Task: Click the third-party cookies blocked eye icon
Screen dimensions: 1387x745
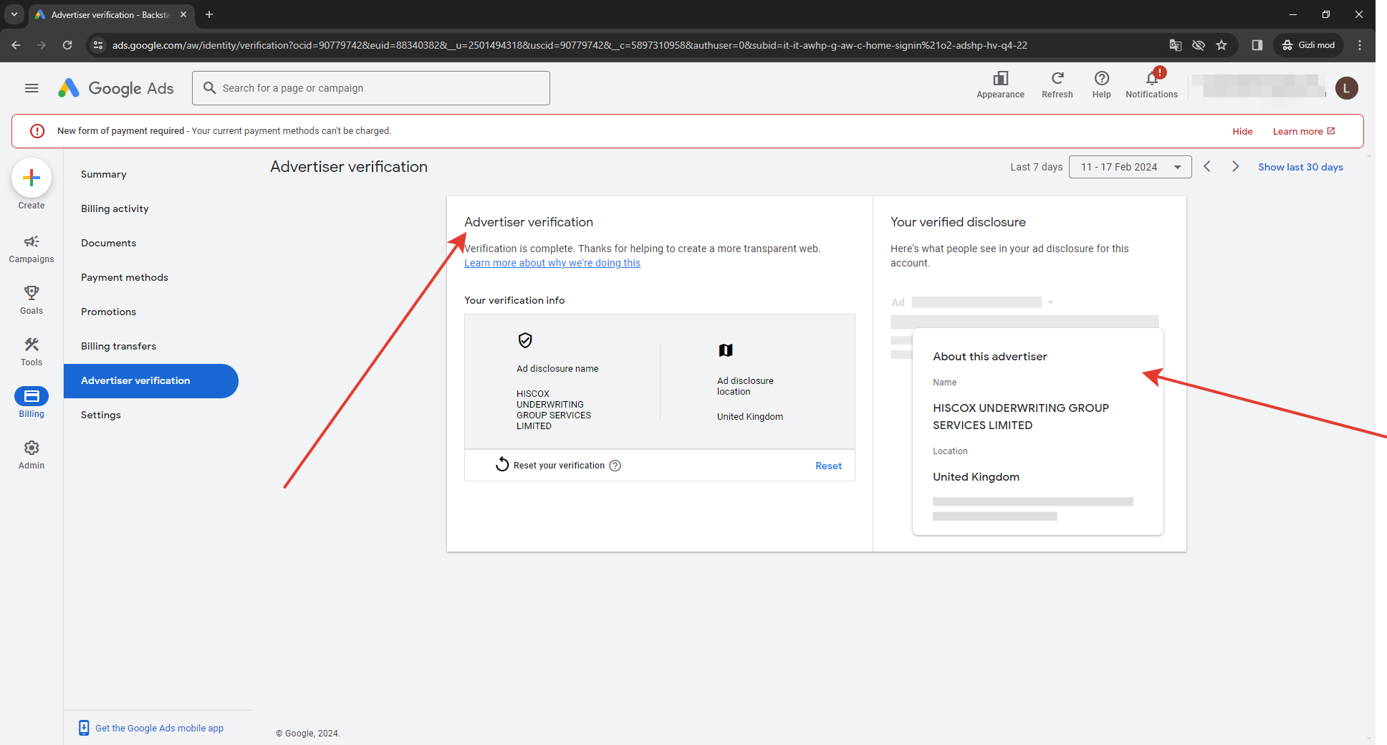Action: tap(1199, 45)
